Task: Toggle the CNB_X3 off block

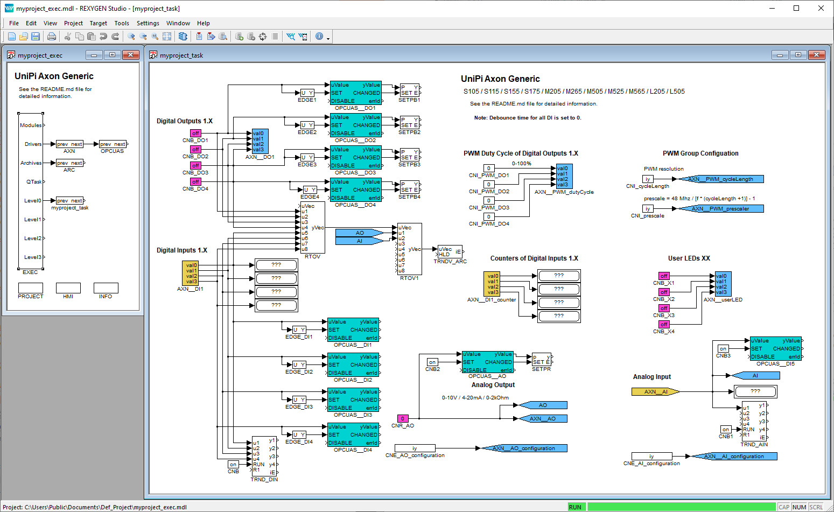Action: (x=664, y=308)
